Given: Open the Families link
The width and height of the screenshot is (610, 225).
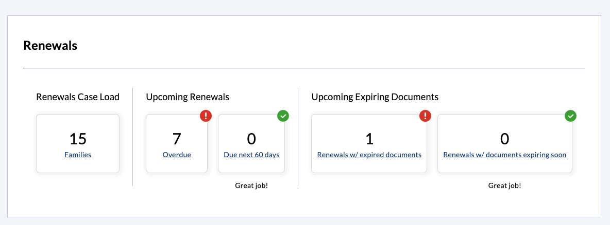Looking at the screenshot, I should click(78, 155).
